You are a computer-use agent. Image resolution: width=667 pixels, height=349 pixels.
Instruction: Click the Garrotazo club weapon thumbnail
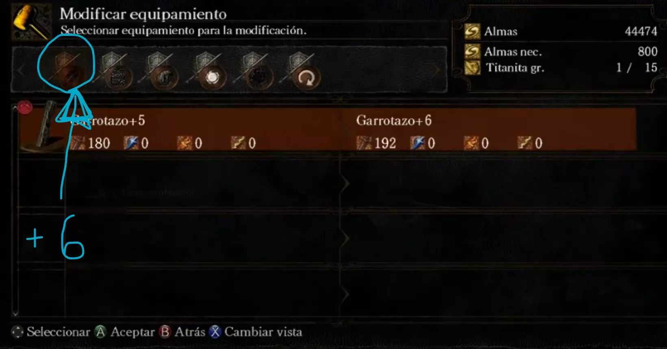click(47, 125)
